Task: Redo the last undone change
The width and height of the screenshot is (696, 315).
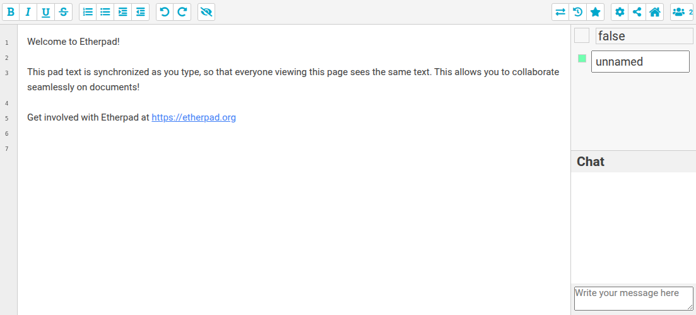Action: (x=182, y=12)
